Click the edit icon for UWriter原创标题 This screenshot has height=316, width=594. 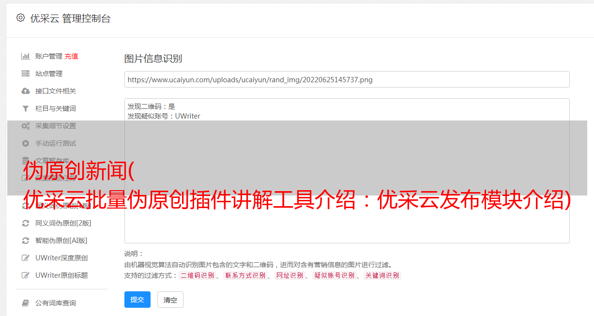click(26, 275)
